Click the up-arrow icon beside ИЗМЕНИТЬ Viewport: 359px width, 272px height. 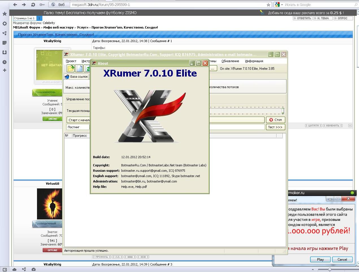click(350, 125)
